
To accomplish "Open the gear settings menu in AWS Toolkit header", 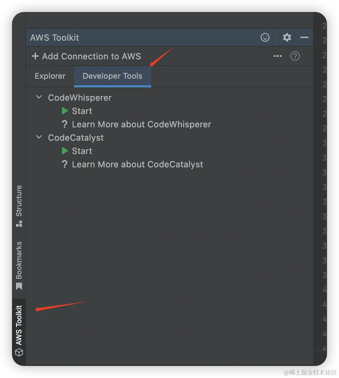I will [287, 37].
